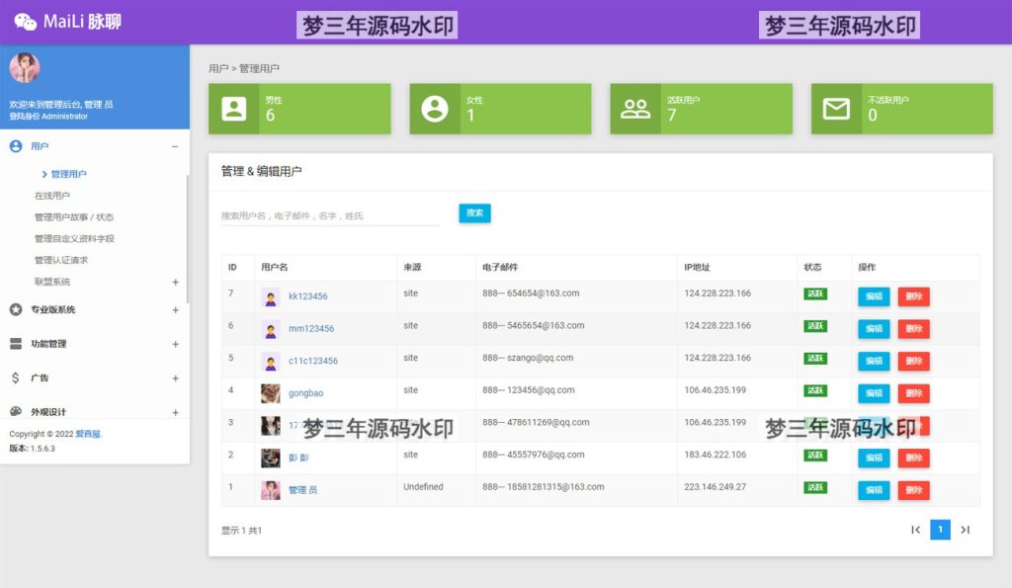Screen dimensions: 1012x588
Task: Click mm123456 default avatar icon
Action: coord(271,329)
